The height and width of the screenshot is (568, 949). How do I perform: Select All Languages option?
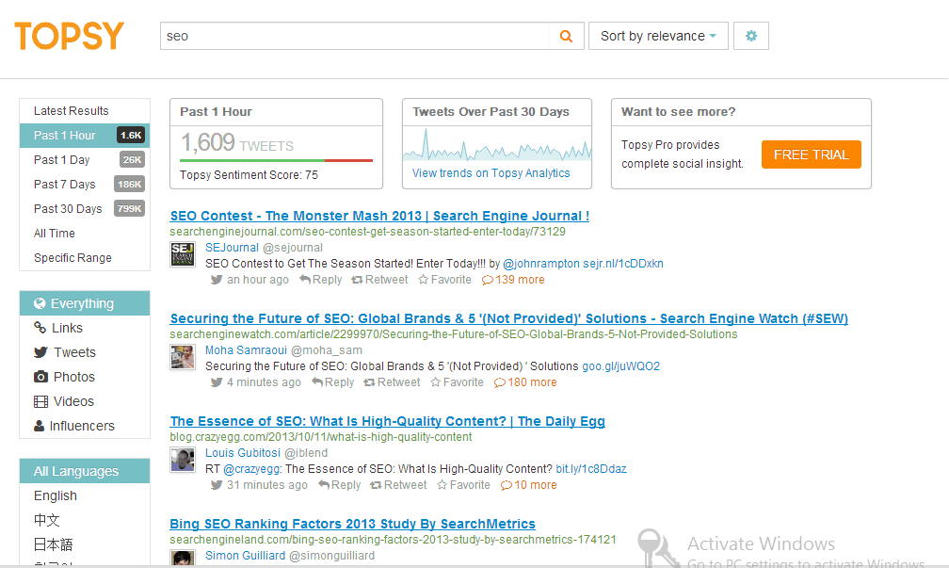point(85,471)
